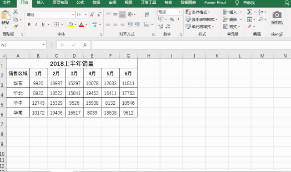Click the wrap text ab icon
Viewport: 291px width, 172px height.
[x=147, y=14]
